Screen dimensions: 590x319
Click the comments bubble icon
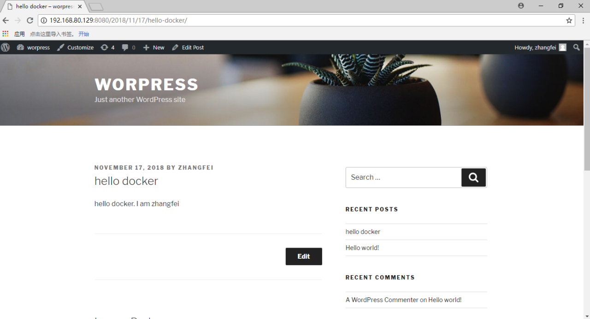pyautogui.click(x=129, y=47)
